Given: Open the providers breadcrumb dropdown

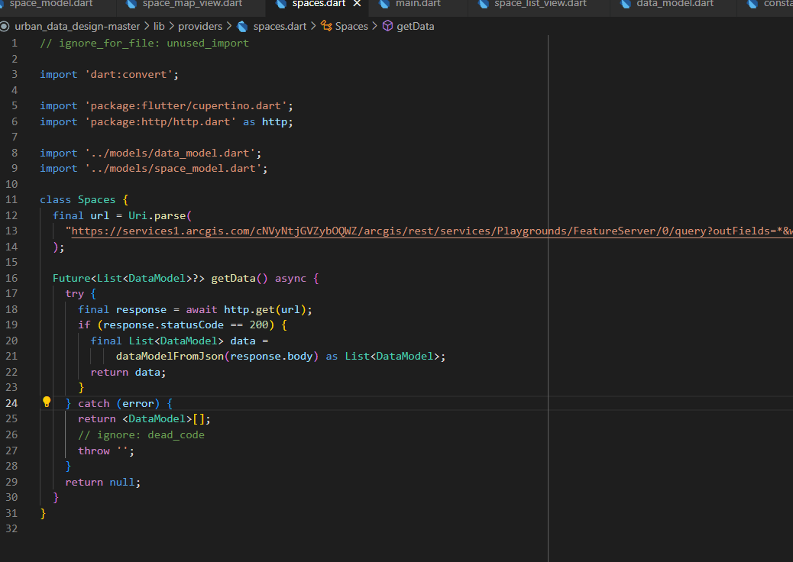Looking at the screenshot, I should [200, 25].
